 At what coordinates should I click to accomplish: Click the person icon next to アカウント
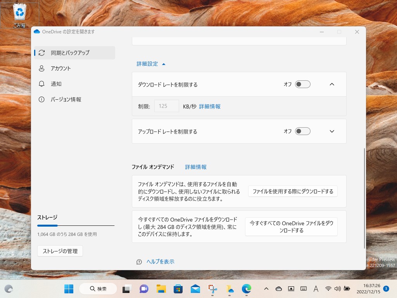tap(42, 68)
